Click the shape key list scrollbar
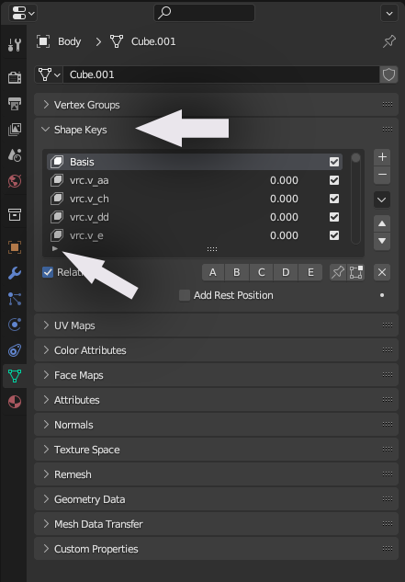Screen dimensions: 405x582 355,199
